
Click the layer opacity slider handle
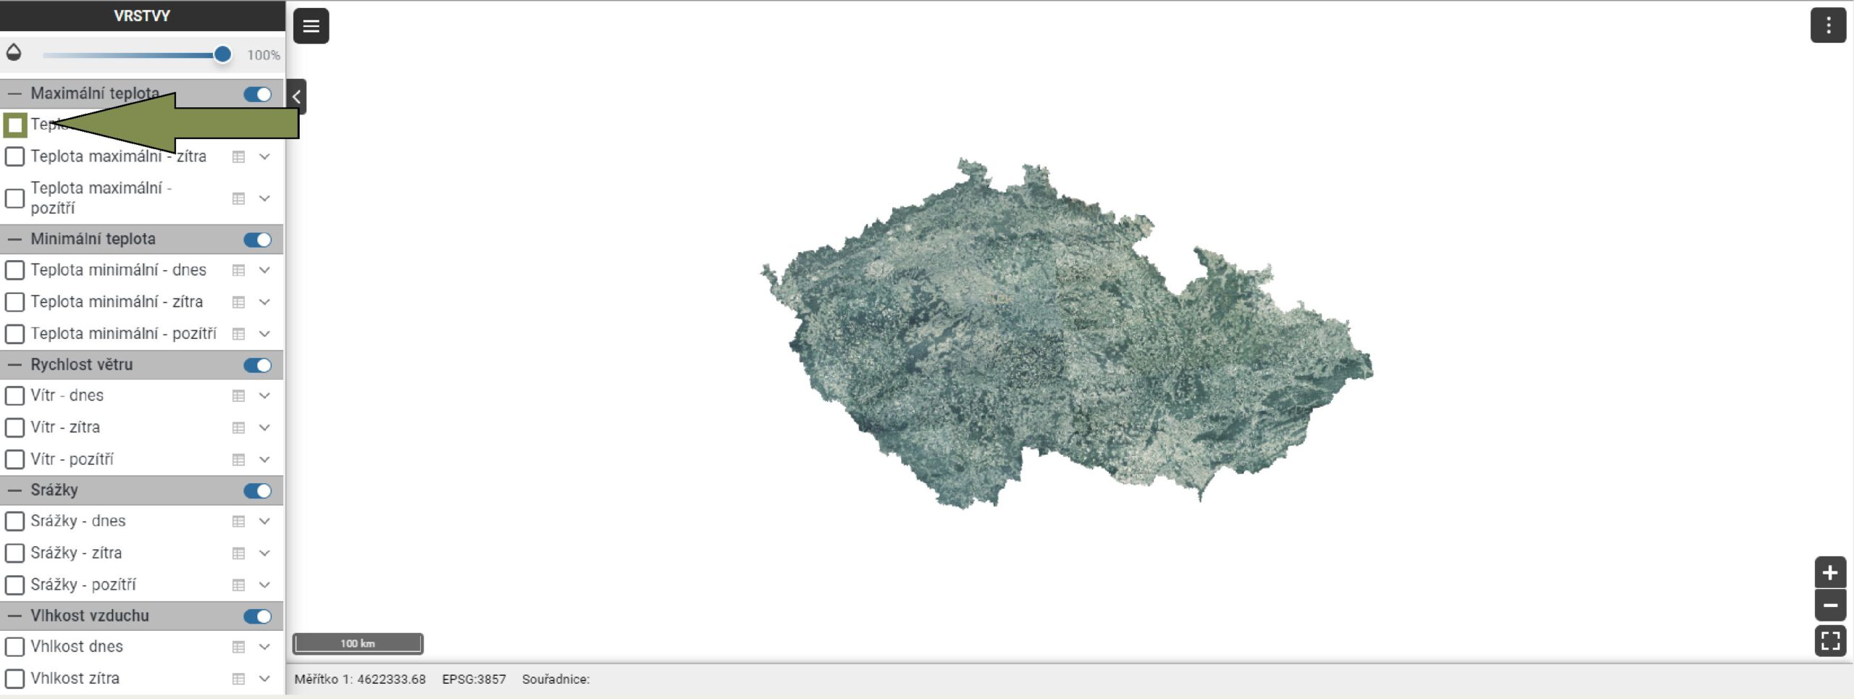coord(222,54)
